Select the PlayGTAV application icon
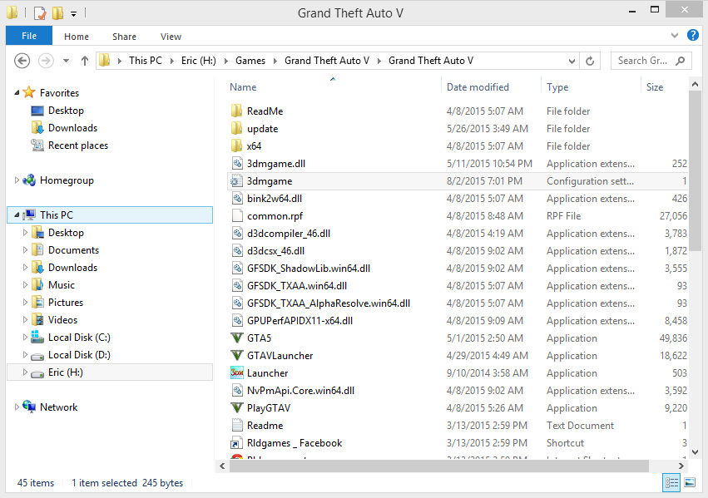This screenshot has height=498, width=708. point(236,407)
